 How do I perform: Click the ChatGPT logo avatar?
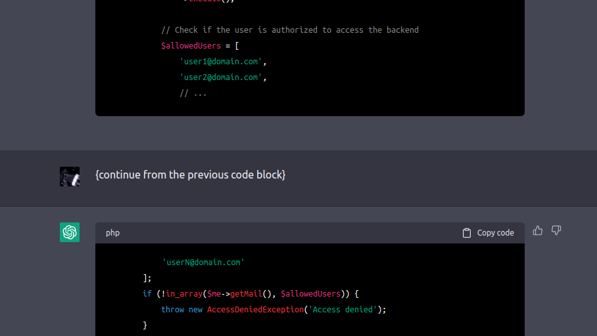[70, 232]
